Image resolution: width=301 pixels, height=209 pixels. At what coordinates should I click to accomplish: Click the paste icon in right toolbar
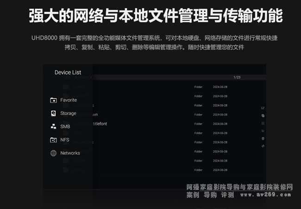click(x=263, y=123)
